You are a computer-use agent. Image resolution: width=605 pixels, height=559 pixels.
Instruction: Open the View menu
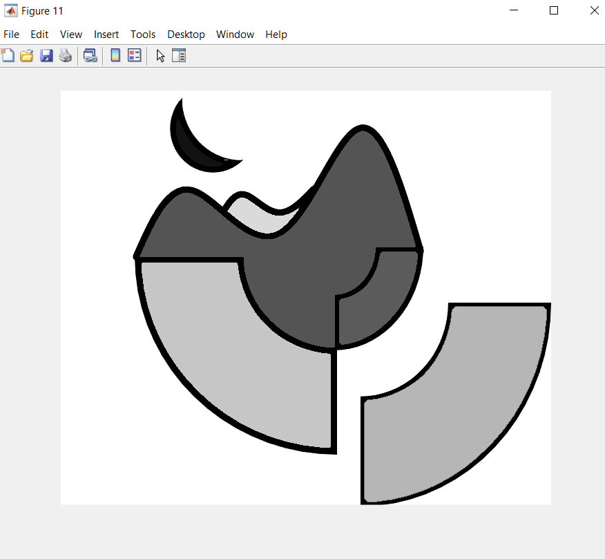tap(70, 34)
